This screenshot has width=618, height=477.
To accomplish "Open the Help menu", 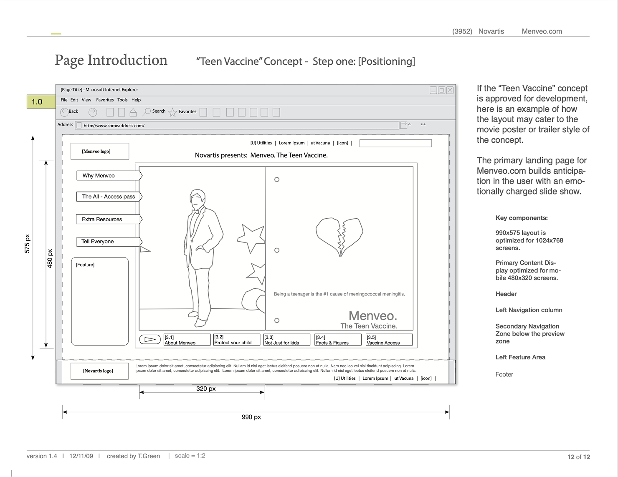I will [x=136, y=100].
